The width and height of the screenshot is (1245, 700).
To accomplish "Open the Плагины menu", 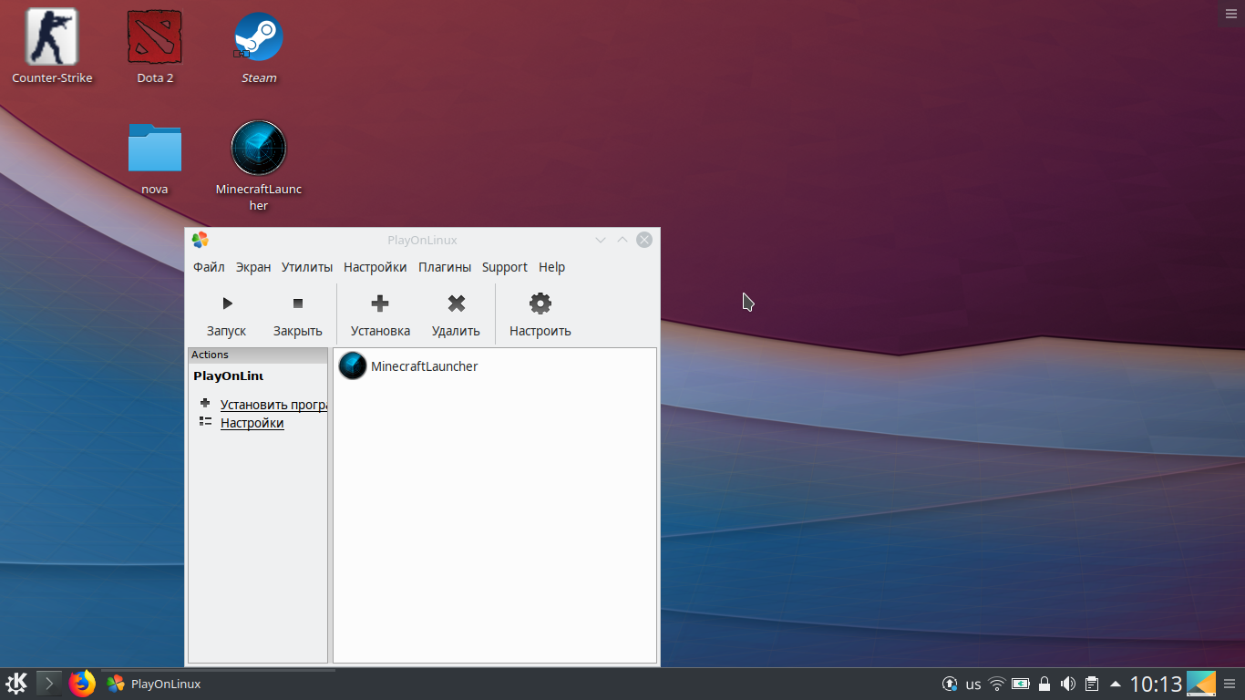I will coord(445,267).
